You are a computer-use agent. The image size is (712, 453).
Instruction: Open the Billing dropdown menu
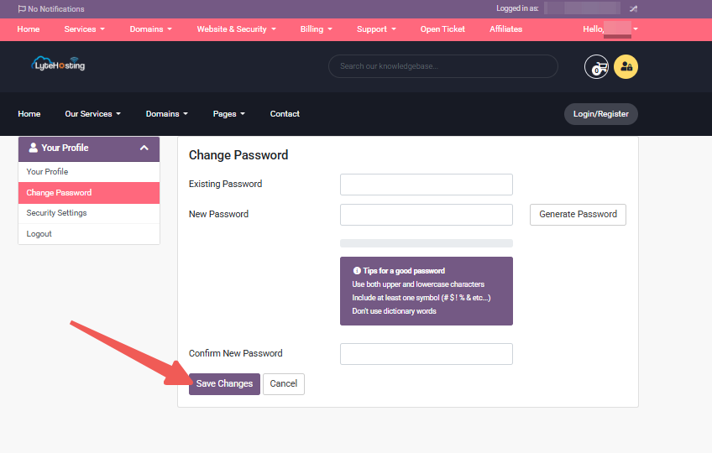tap(316, 29)
